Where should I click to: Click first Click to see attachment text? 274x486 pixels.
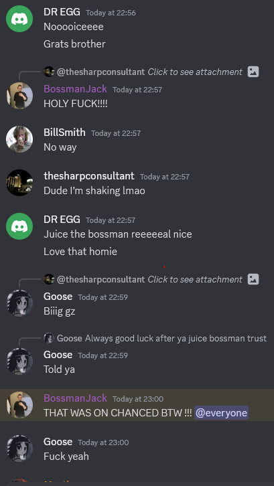pos(195,72)
